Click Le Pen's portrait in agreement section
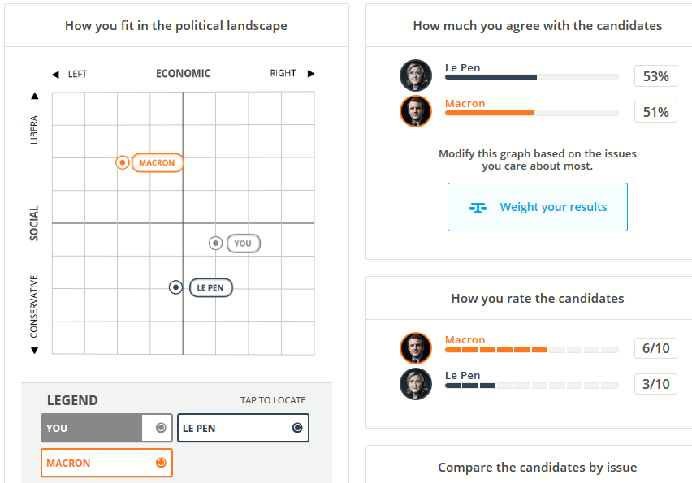The width and height of the screenshot is (692, 483). 416,75
